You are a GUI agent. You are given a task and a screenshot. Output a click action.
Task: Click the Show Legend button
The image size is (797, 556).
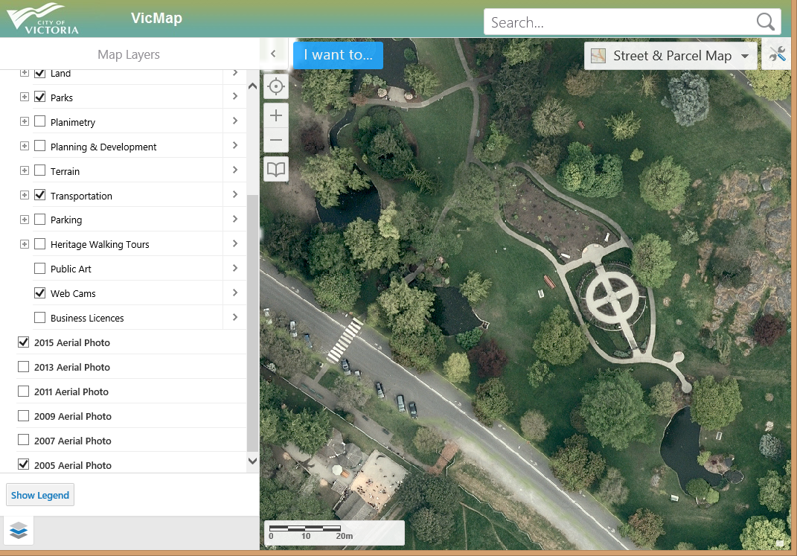(40, 495)
